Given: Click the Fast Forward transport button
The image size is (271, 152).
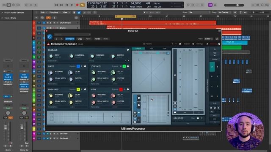Looking at the screenshot, I should click(x=61, y=5).
